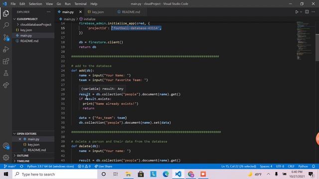Open the Search view in the activity bar
The image size is (319, 179).
click(x=6, y=25)
